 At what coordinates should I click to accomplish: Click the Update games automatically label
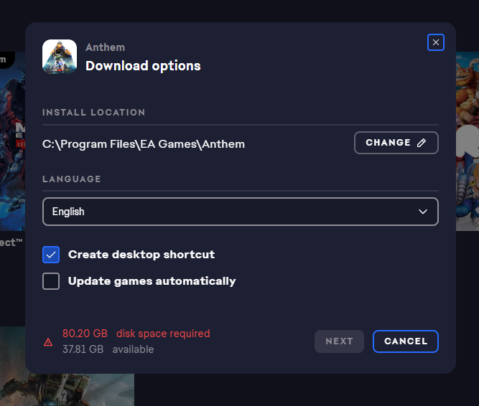point(152,281)
